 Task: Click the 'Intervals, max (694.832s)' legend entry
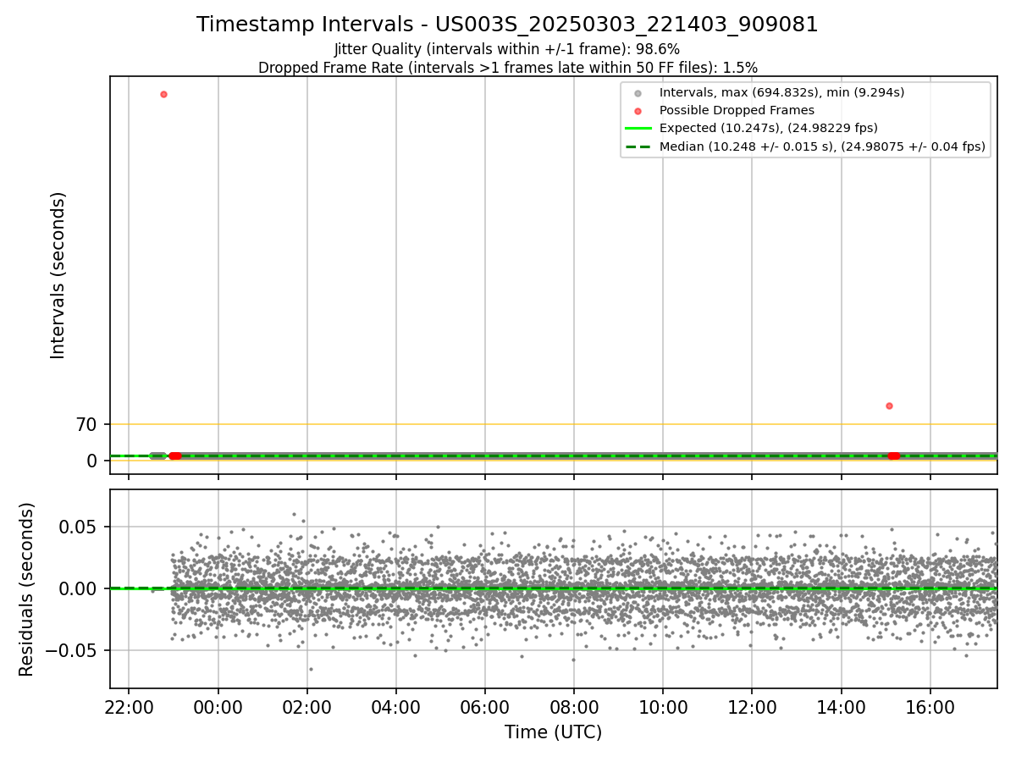point(781,92)
